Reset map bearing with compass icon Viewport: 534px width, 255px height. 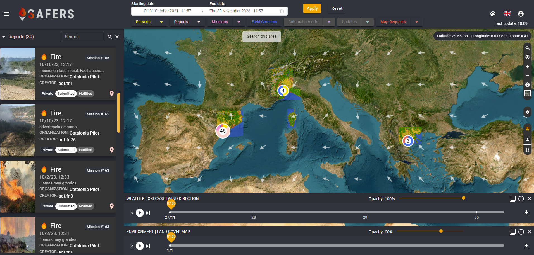527,85
